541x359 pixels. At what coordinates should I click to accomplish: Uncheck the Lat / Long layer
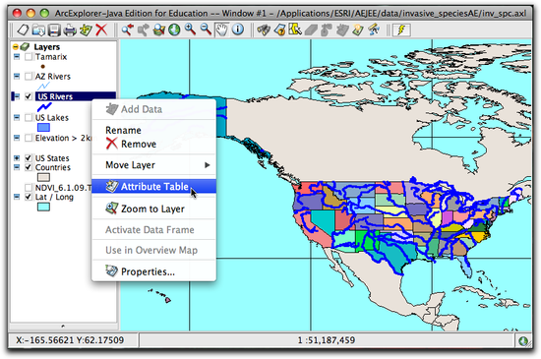[x=29, y=197]
